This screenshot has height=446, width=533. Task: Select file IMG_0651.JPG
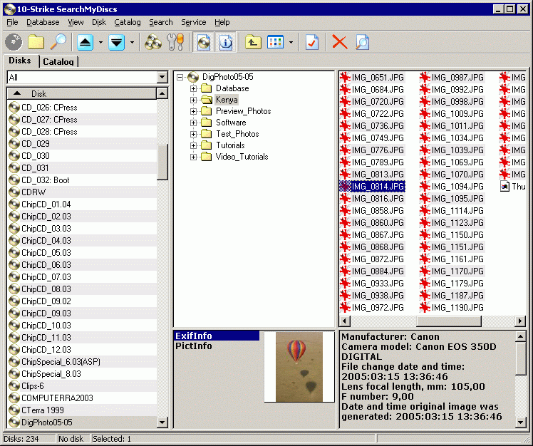point(378,78)
